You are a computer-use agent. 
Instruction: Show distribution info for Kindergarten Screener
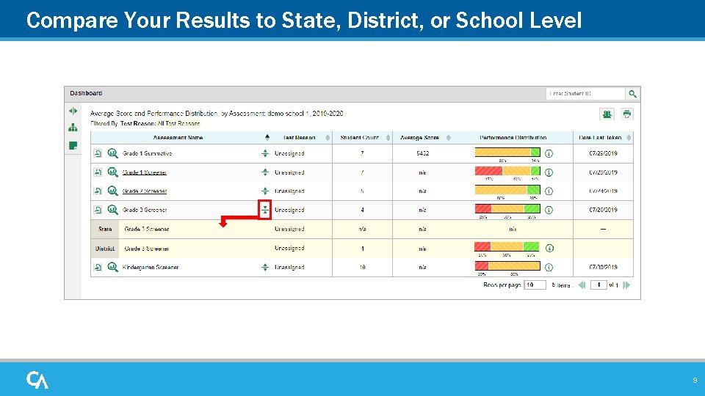(x=549, y=268)
